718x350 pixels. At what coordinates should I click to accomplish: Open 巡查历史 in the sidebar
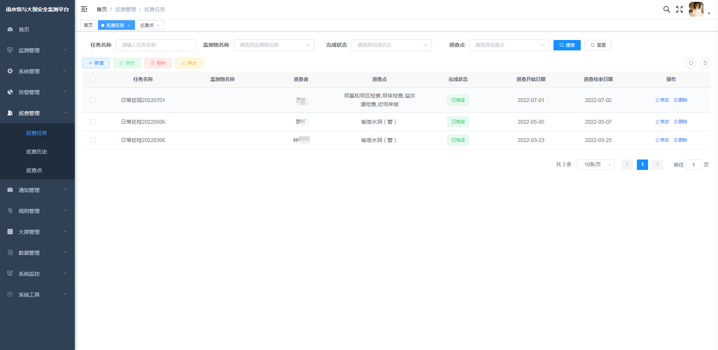(x=37, y=152)
